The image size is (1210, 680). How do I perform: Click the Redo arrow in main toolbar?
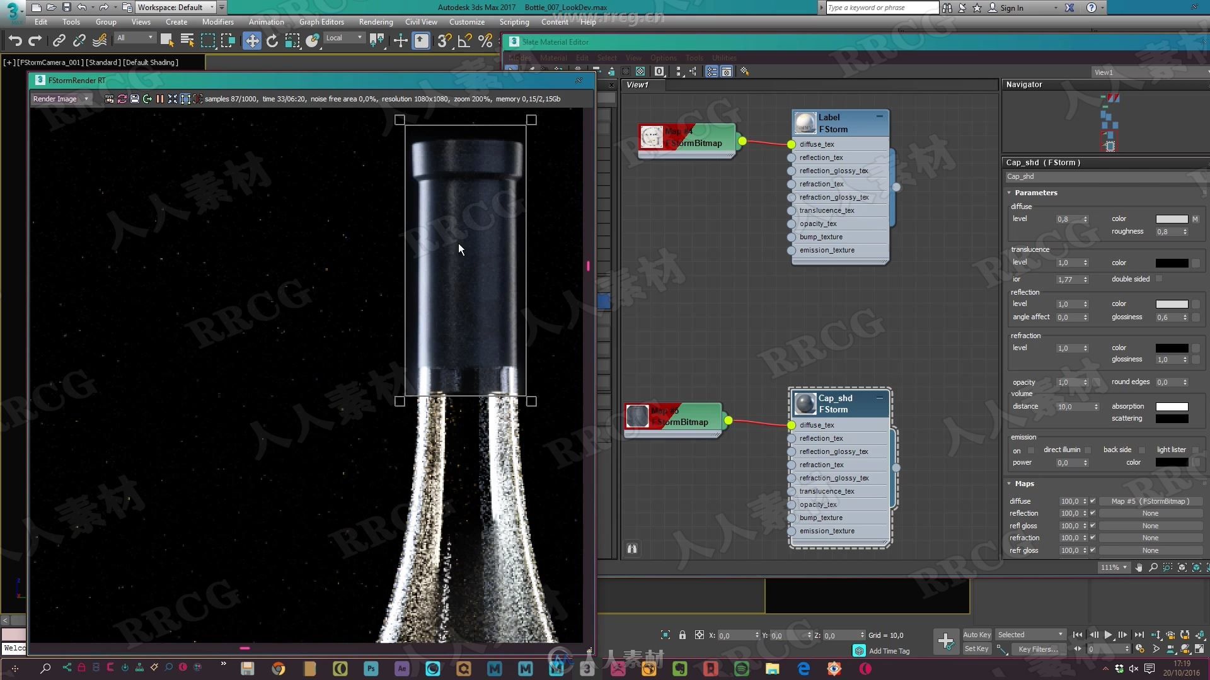point(35,42)
